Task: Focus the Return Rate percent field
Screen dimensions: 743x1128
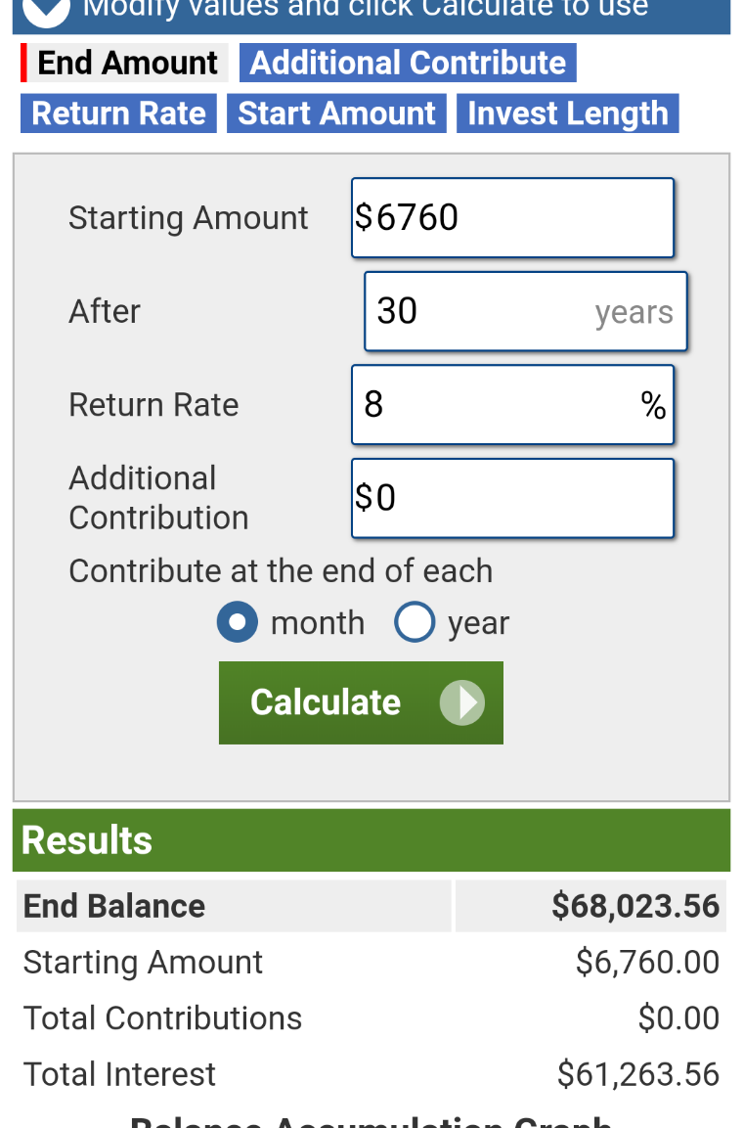Action: [512, 404]
